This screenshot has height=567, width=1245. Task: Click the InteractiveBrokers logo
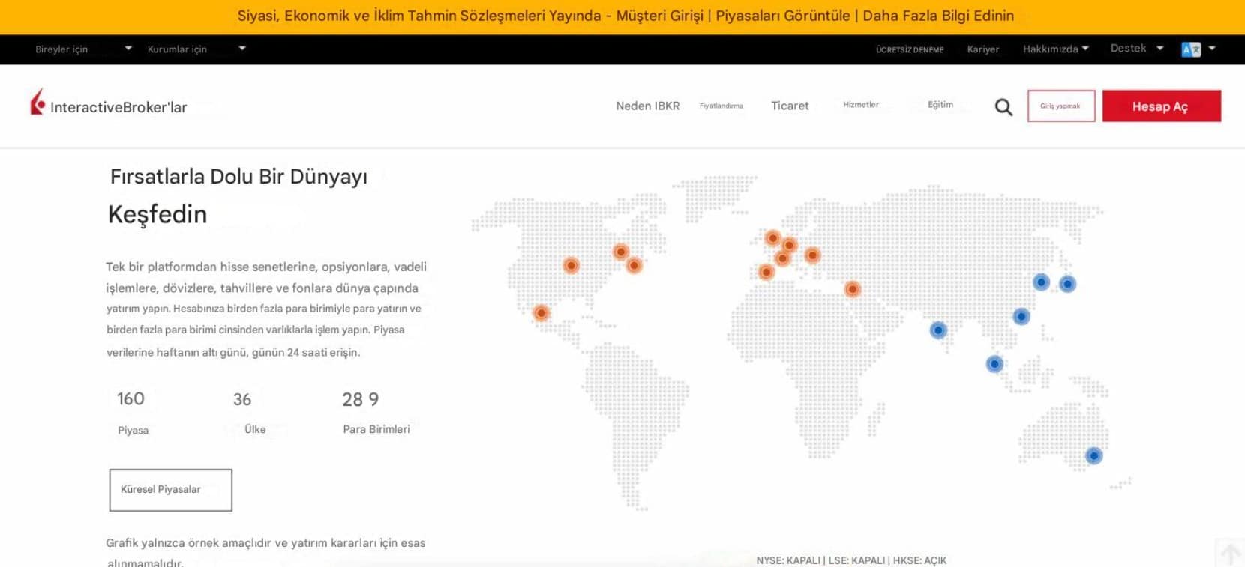(109, 104)
